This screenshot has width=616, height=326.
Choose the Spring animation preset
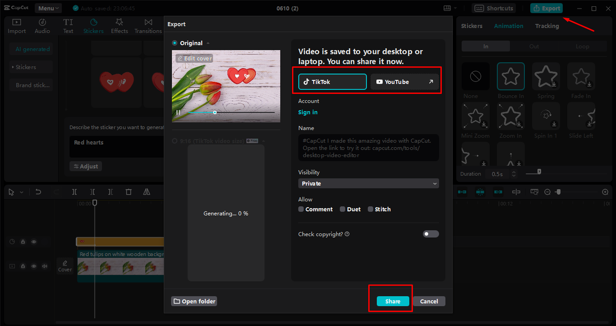click(546, 77)
